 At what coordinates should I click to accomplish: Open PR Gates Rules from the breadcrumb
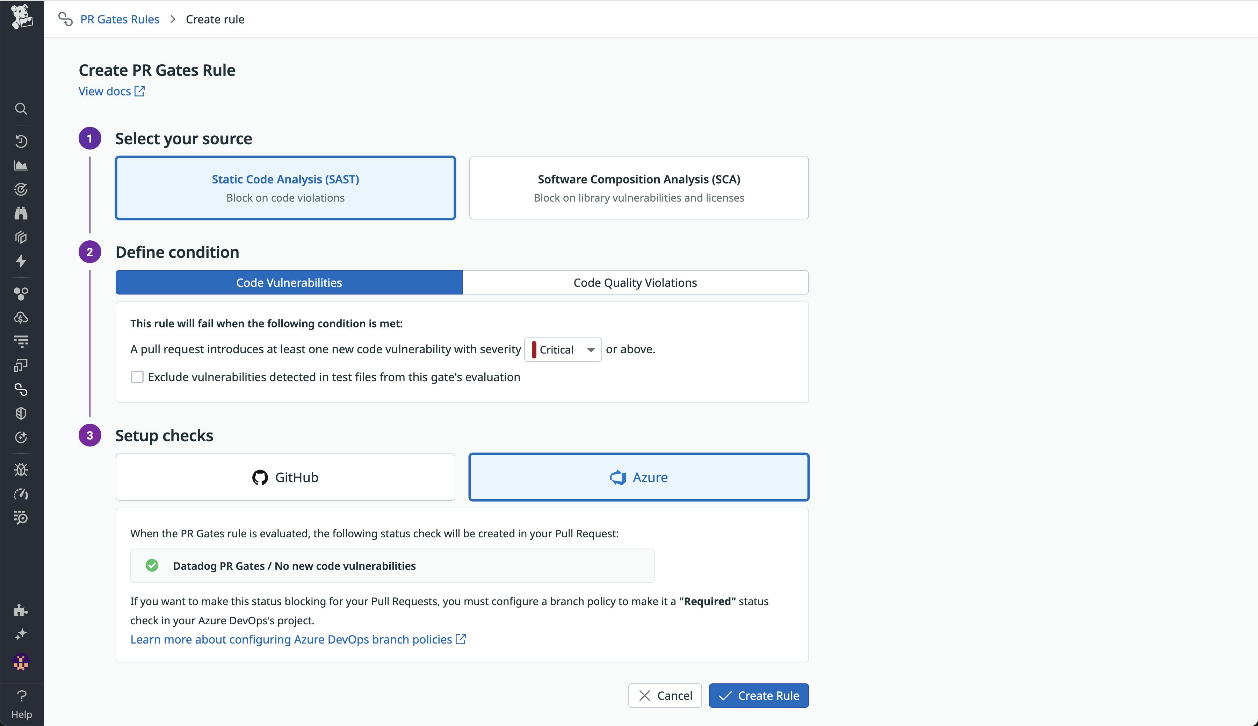click(119, 19)
